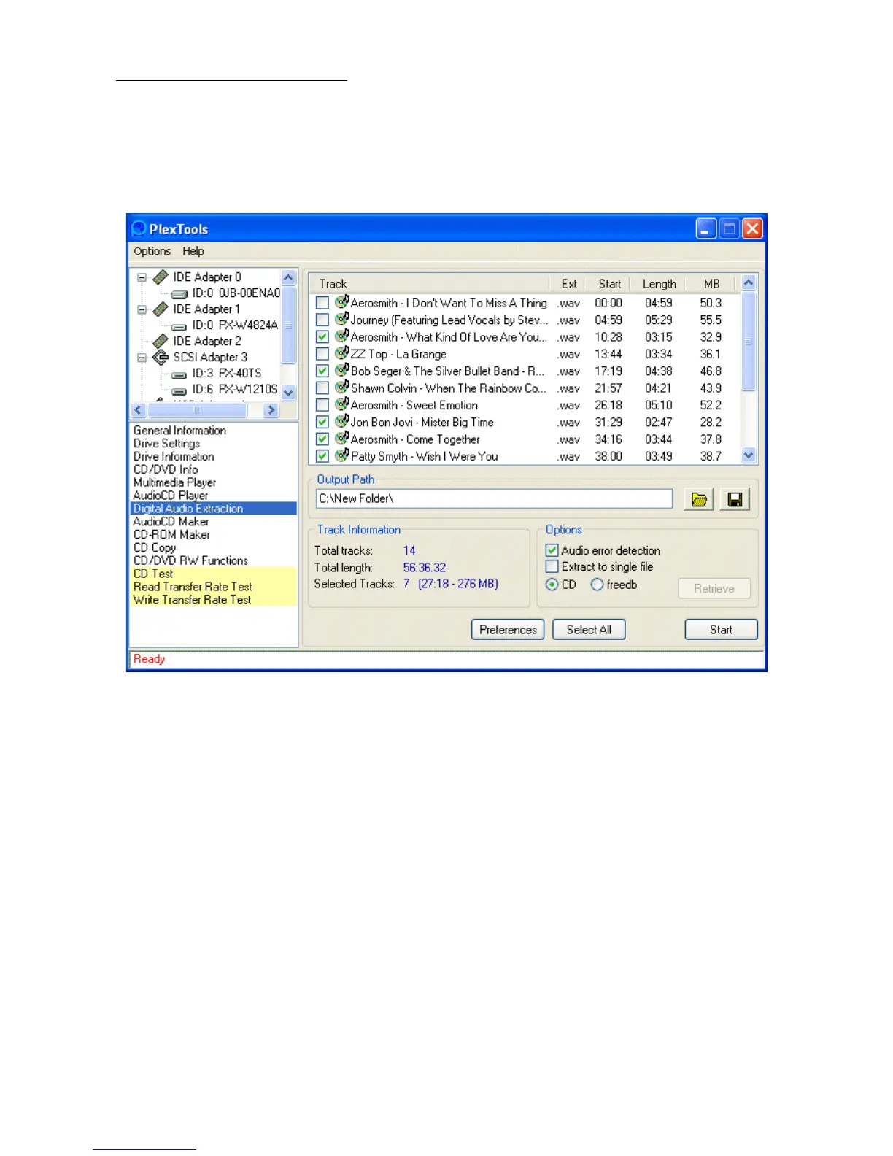Image resolution: width=893 pixels, height=1156 pixels.
Task: Select Drive Settings in function list
Action: [x=166, y=444]
